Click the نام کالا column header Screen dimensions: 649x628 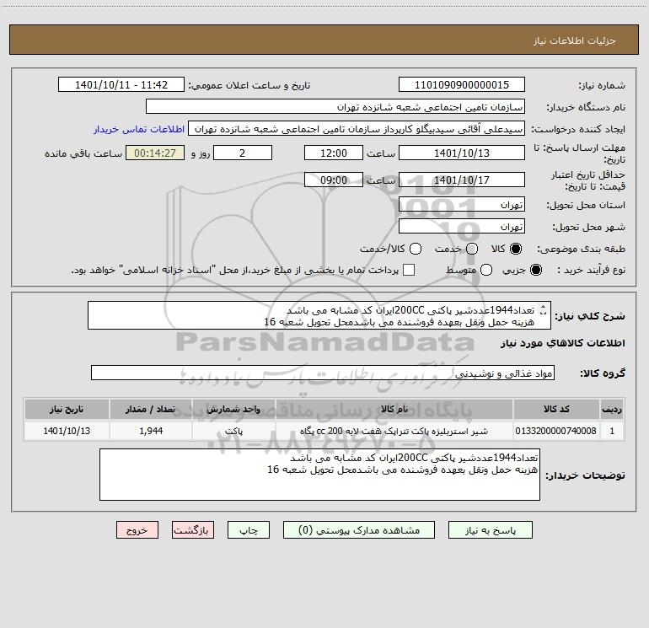pos(394,409)
